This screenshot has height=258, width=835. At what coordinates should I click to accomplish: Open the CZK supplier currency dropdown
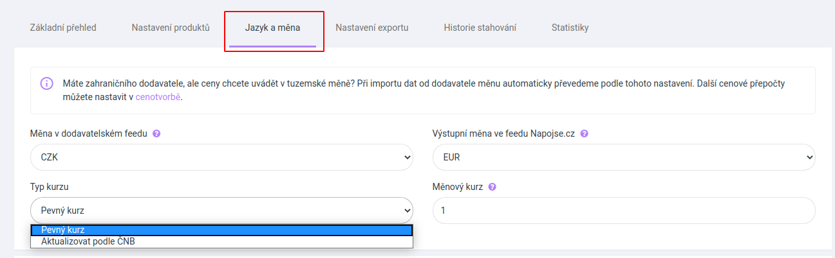pos(221,157)
